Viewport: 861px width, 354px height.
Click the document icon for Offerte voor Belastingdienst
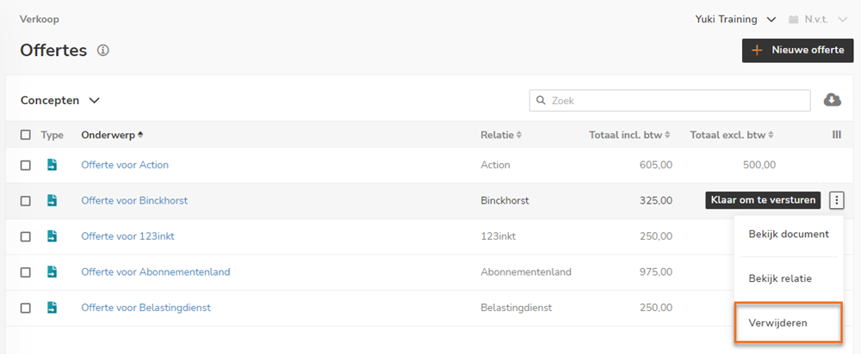pyautogui.click(x=53, y=308)
